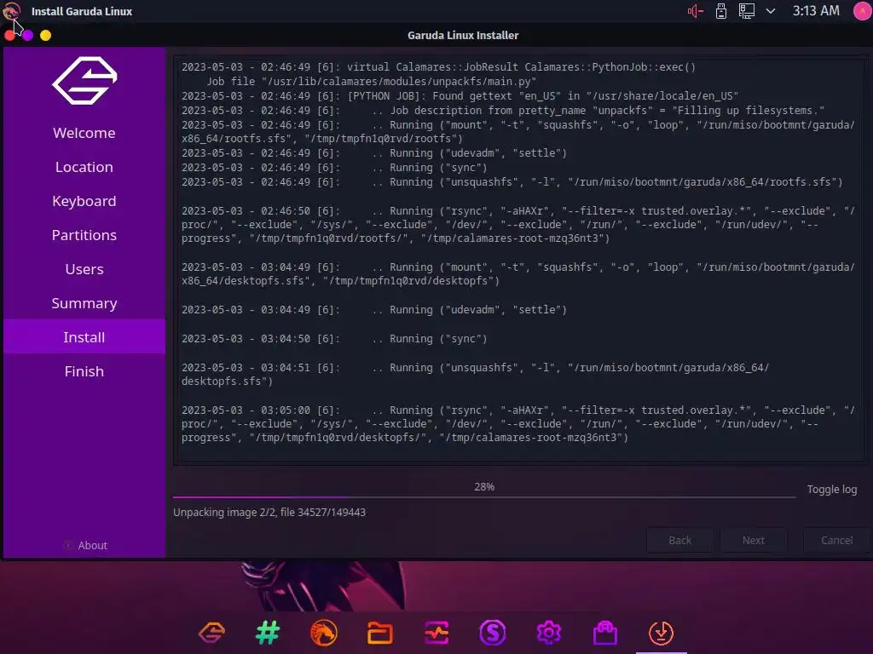Click Toggle log to hide the log

(x=832, y=490)
